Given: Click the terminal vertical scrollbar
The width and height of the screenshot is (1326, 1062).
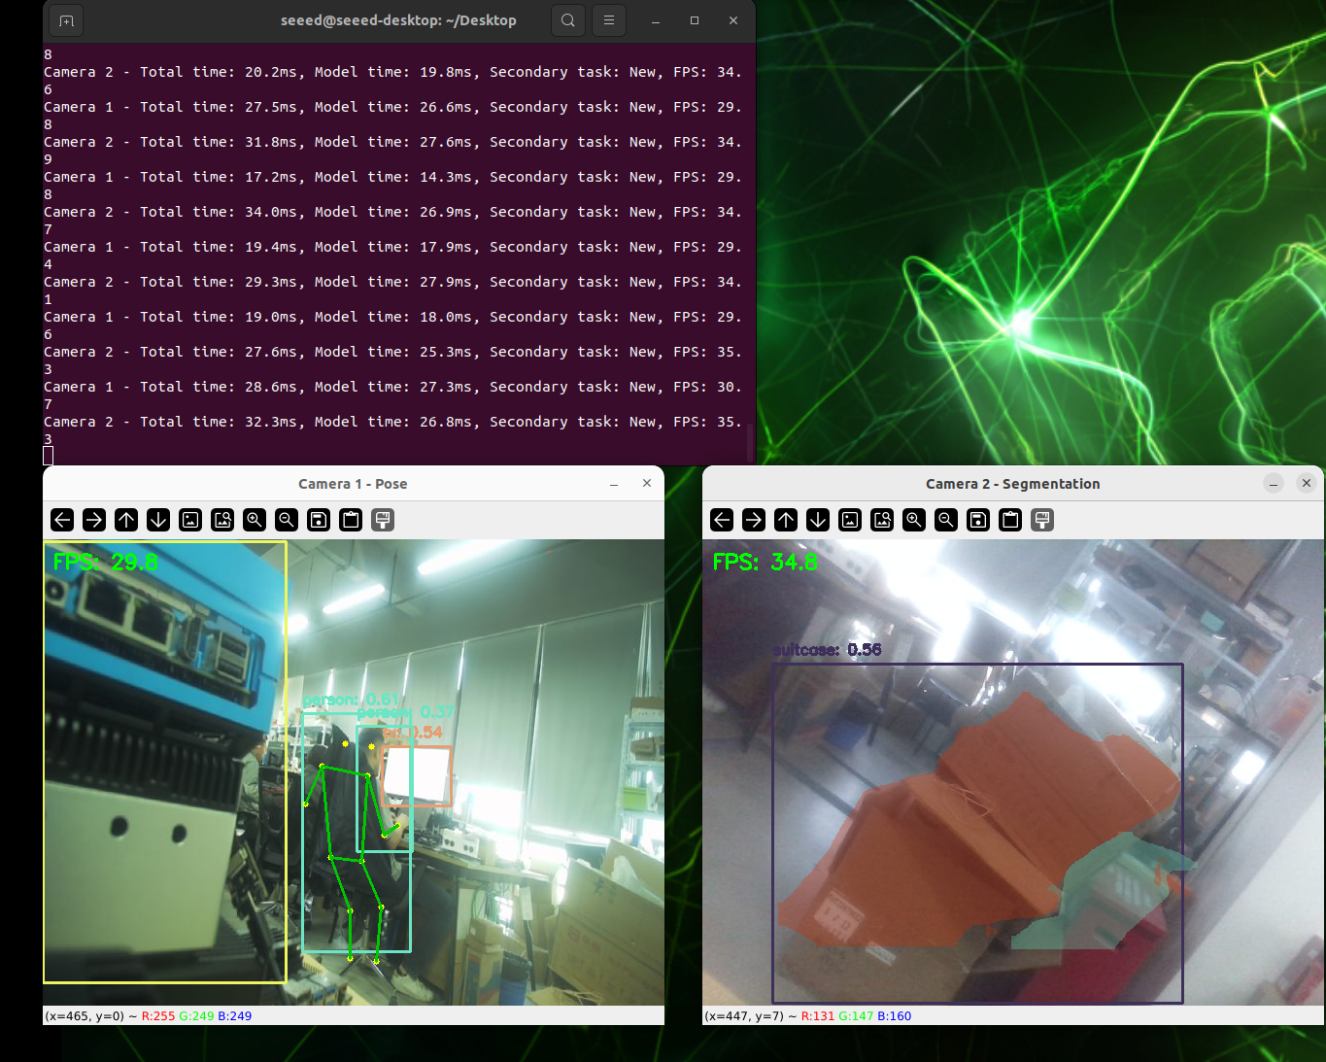Looking at the screenshot, I should click(x=750, y=442).
